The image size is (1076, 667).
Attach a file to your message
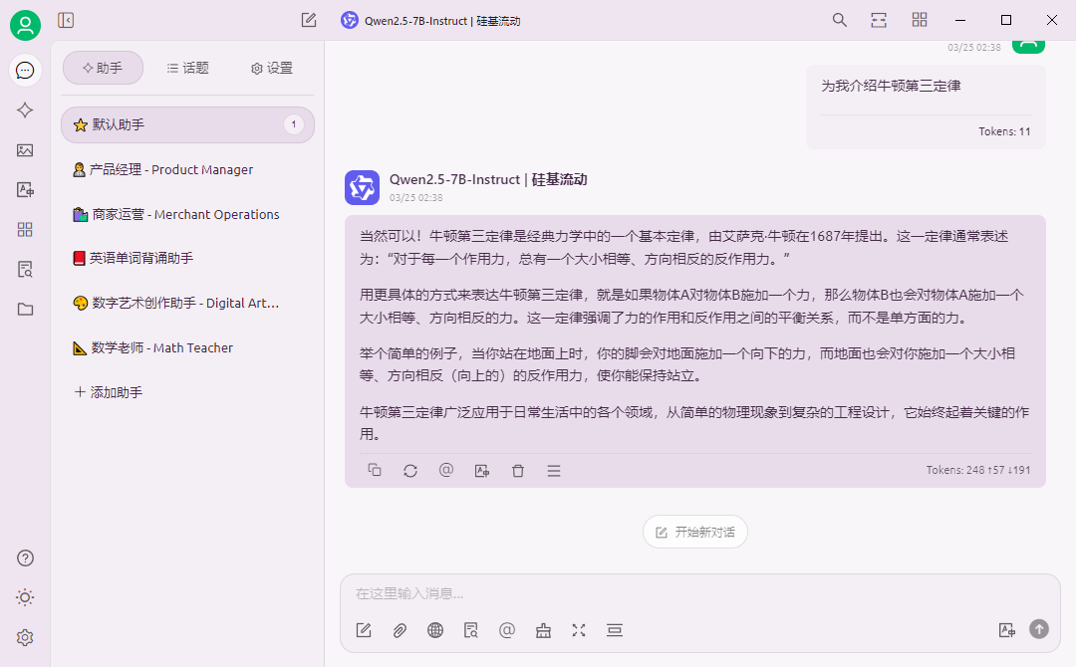click(x=400, y=630)
